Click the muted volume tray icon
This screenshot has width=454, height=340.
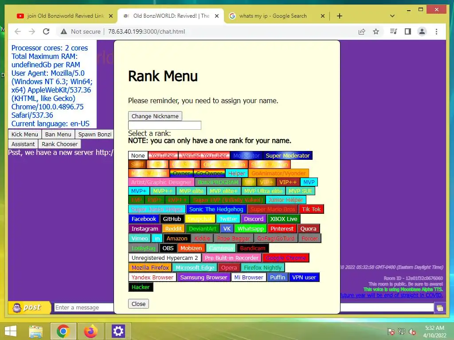(412, 332)
